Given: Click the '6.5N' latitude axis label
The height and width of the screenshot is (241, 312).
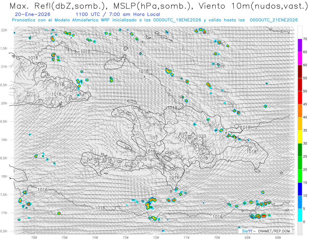Looking at the screenshot, I should pos(4,231).
